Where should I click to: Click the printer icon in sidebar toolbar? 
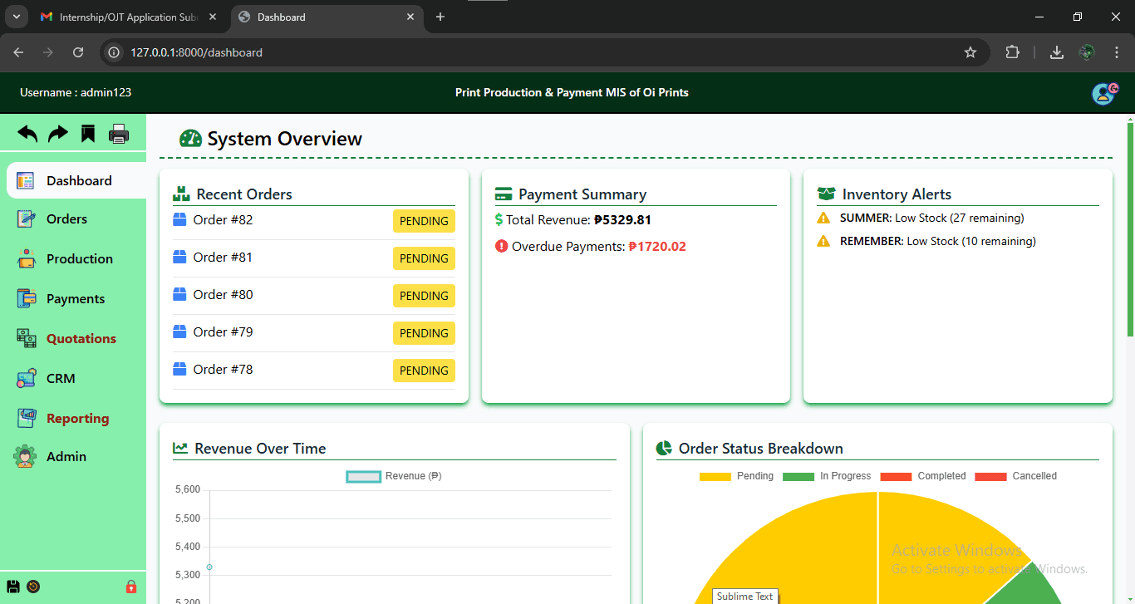tap(119, 134)
